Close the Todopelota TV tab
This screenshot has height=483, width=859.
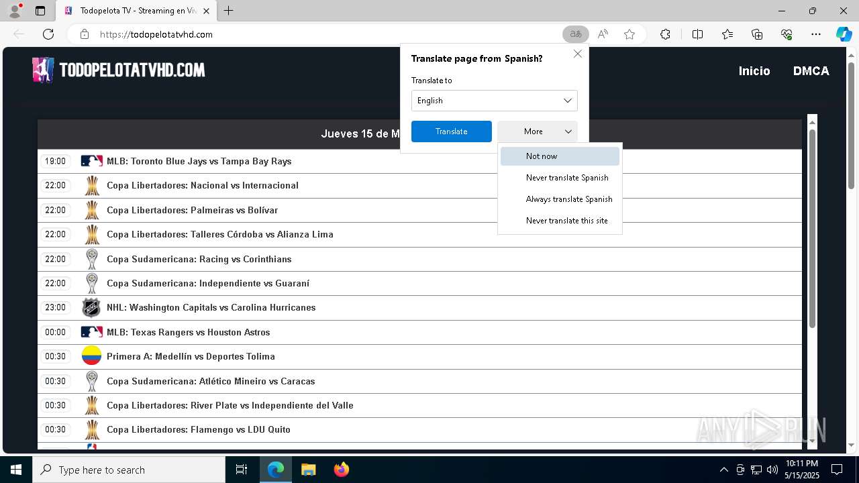pos(206,11)
